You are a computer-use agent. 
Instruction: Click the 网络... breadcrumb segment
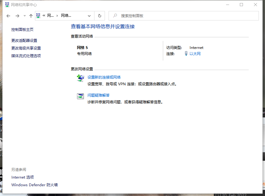66,16
